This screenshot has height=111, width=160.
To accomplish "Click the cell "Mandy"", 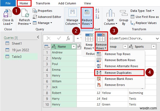I will click(64, 58).
